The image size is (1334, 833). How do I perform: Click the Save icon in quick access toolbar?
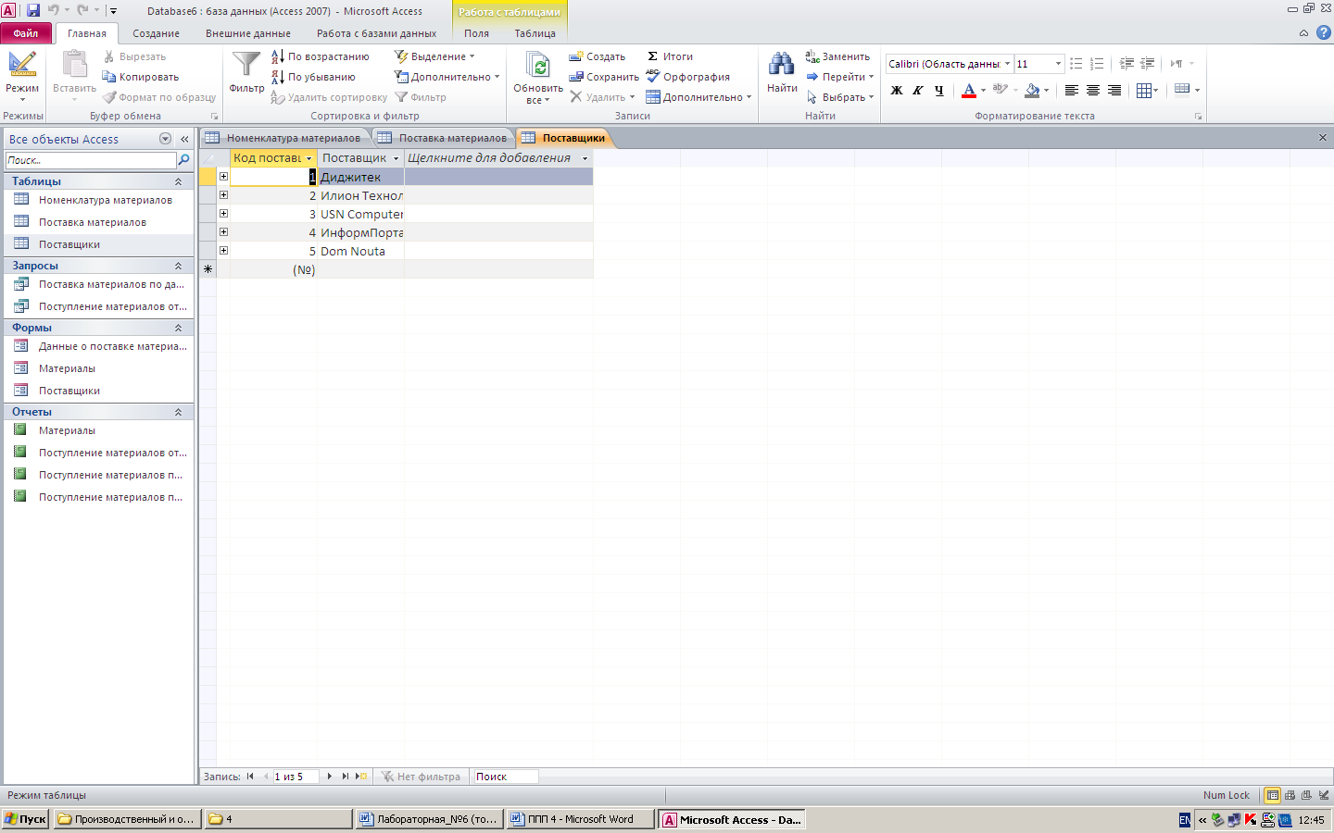33,10
